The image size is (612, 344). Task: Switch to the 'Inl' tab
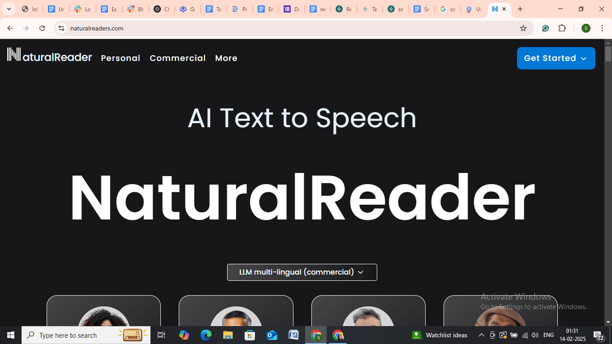[30, 9]
